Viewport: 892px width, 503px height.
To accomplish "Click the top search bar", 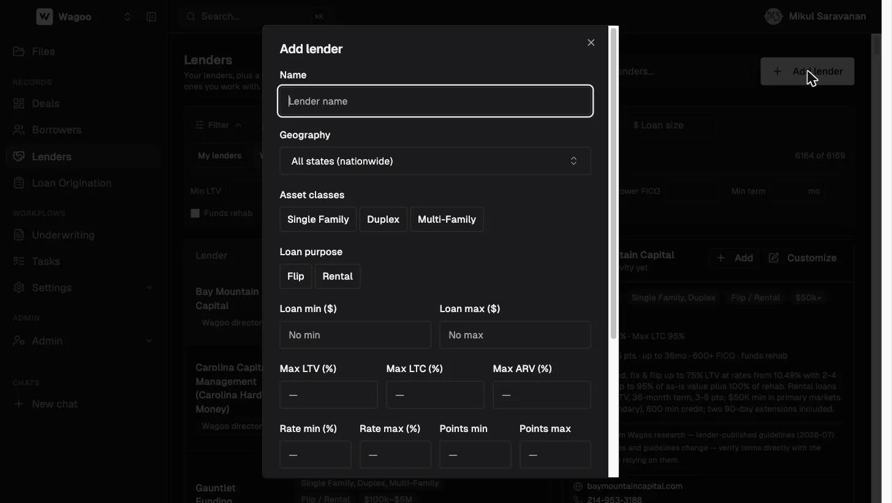I will click(x=255, y=17).
